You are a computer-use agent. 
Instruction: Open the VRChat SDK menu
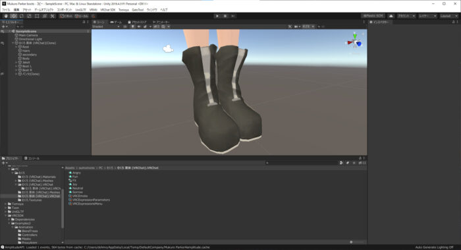coord(107,10)
